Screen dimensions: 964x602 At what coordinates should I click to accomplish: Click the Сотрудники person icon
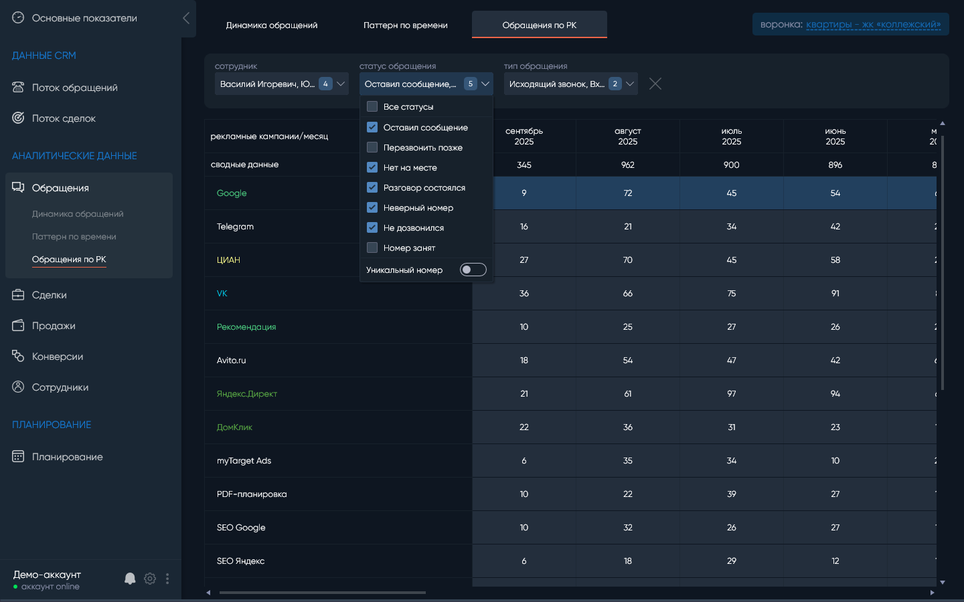18,387
